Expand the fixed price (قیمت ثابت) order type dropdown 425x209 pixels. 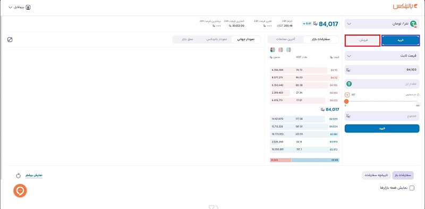(382, 56)
